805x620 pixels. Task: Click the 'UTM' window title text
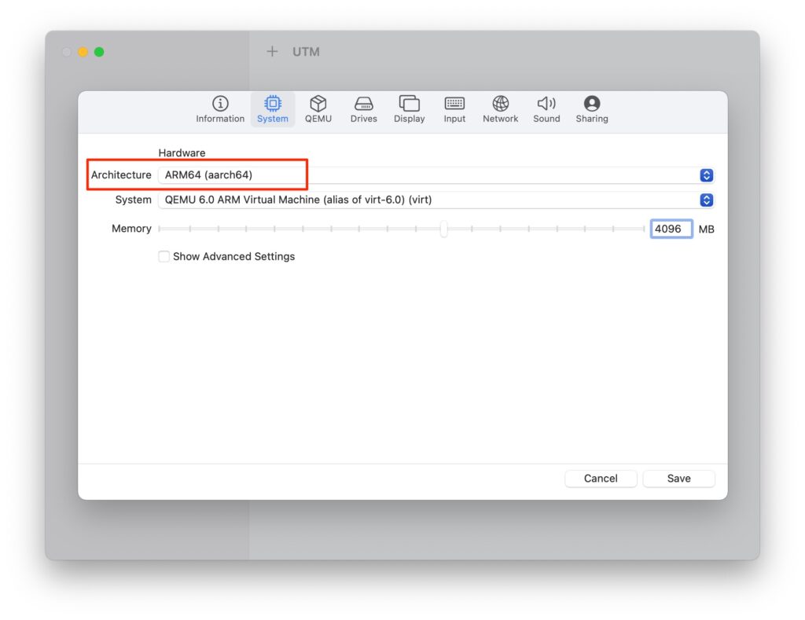point(306,52)
